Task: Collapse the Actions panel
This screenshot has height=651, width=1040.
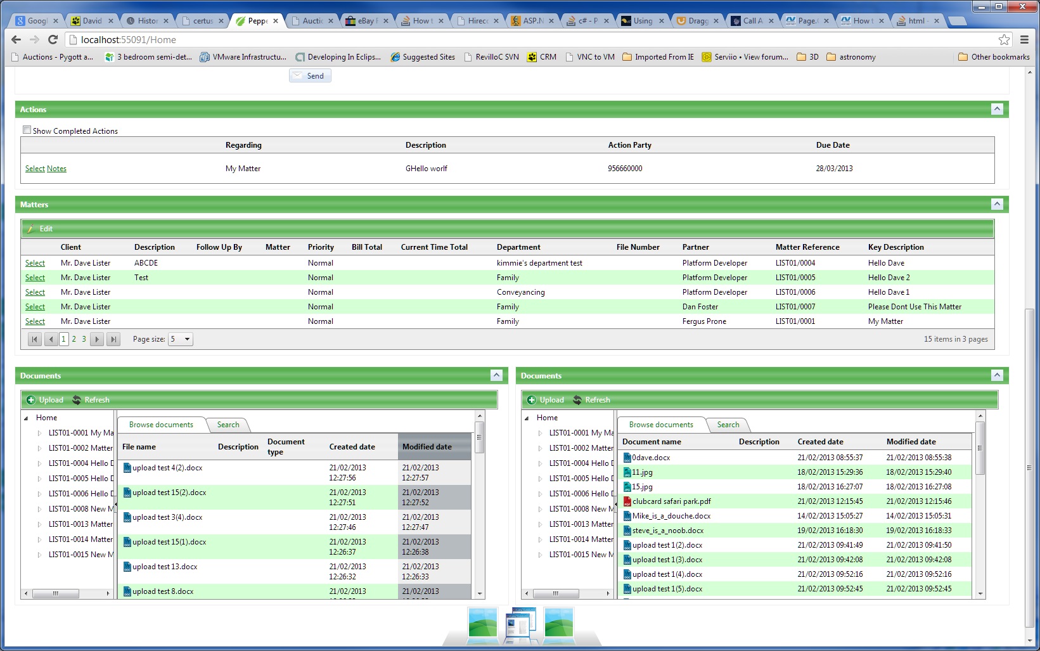Action: point(997,109)
